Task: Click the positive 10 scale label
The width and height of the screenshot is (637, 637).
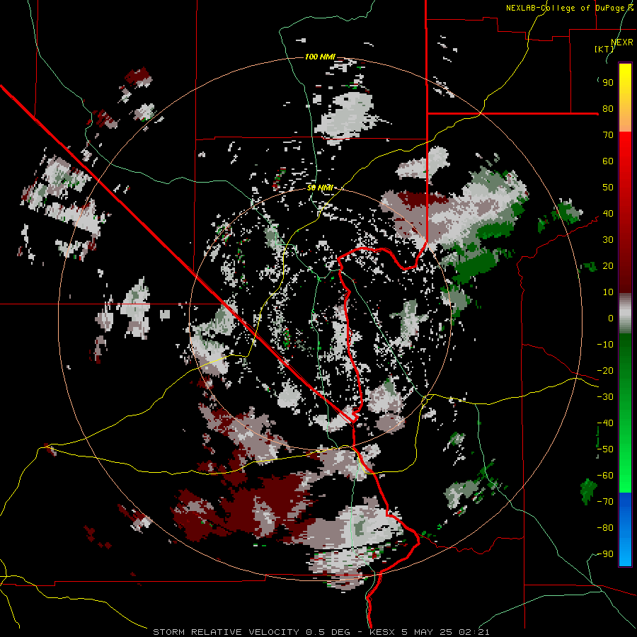Action: click(x=608, y=292)
